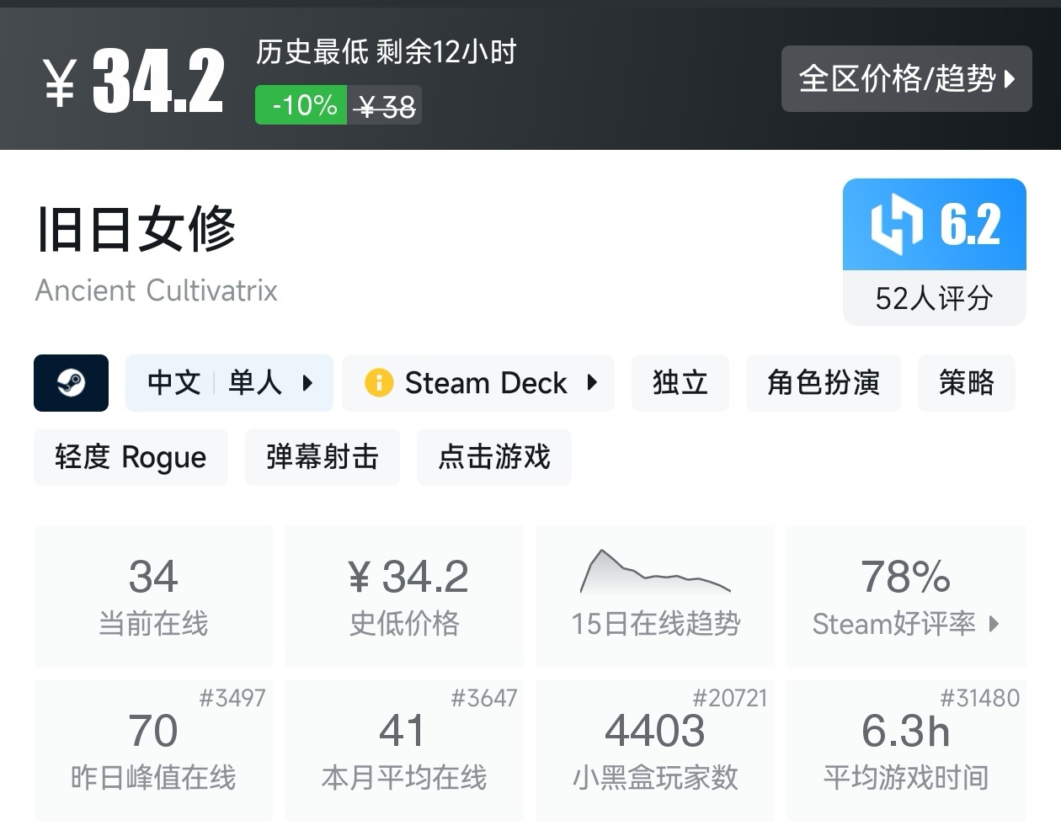Tap 历史最低 剩余12小时 text
1061x836 pixels.
[x=387, y=52]
